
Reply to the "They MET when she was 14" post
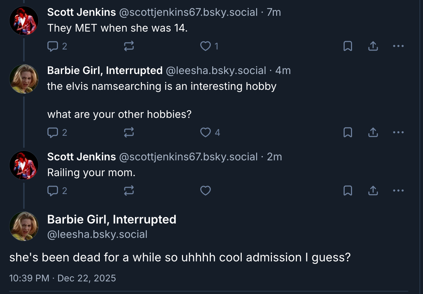click(x=53, y=46)
